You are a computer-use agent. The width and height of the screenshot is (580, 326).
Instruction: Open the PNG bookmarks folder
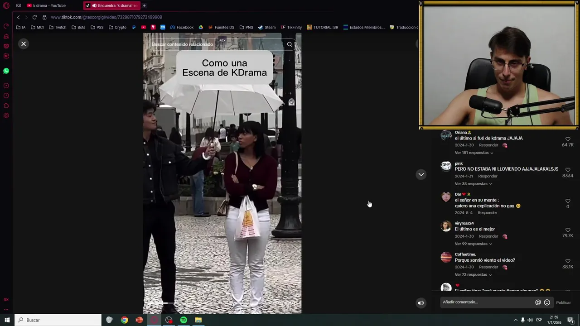tap(246, 27)
